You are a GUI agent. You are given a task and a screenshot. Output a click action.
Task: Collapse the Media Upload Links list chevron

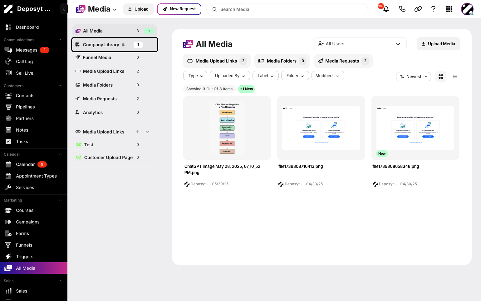tap(148, 132)
